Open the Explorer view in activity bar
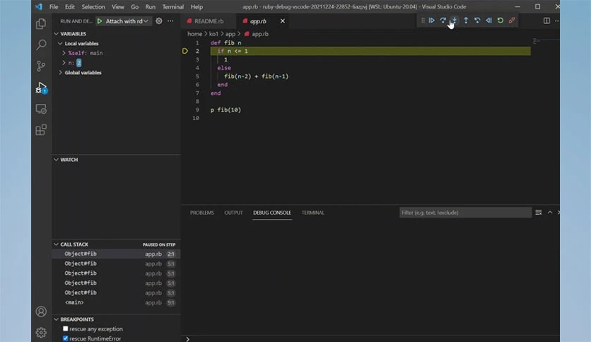 [x=41, y=24]
